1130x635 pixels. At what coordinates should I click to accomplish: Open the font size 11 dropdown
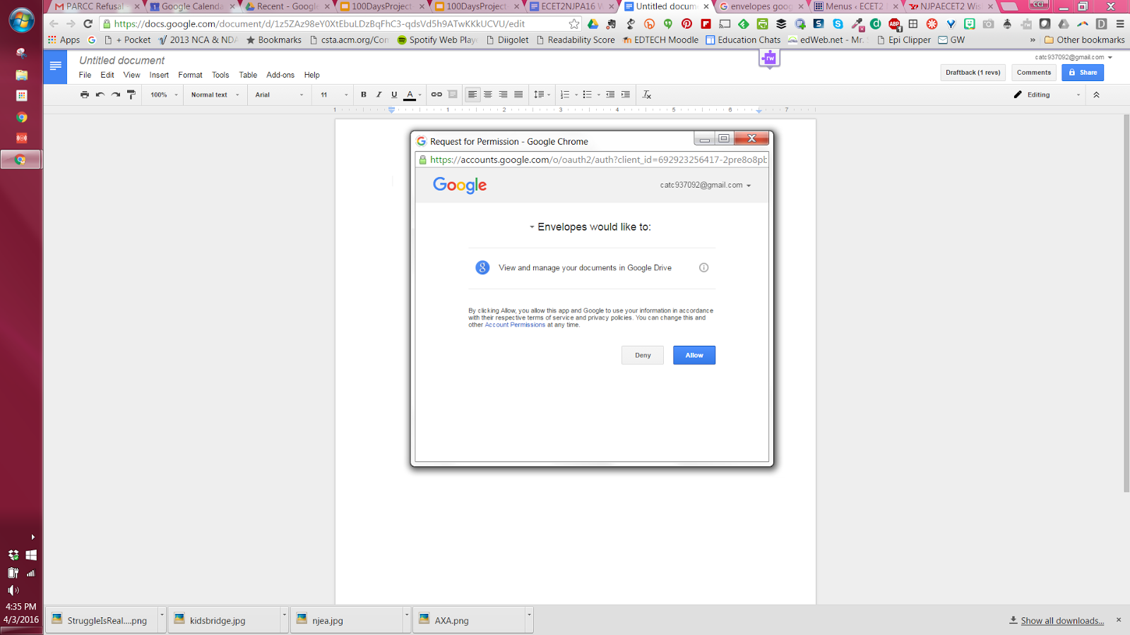click(334, 95)
